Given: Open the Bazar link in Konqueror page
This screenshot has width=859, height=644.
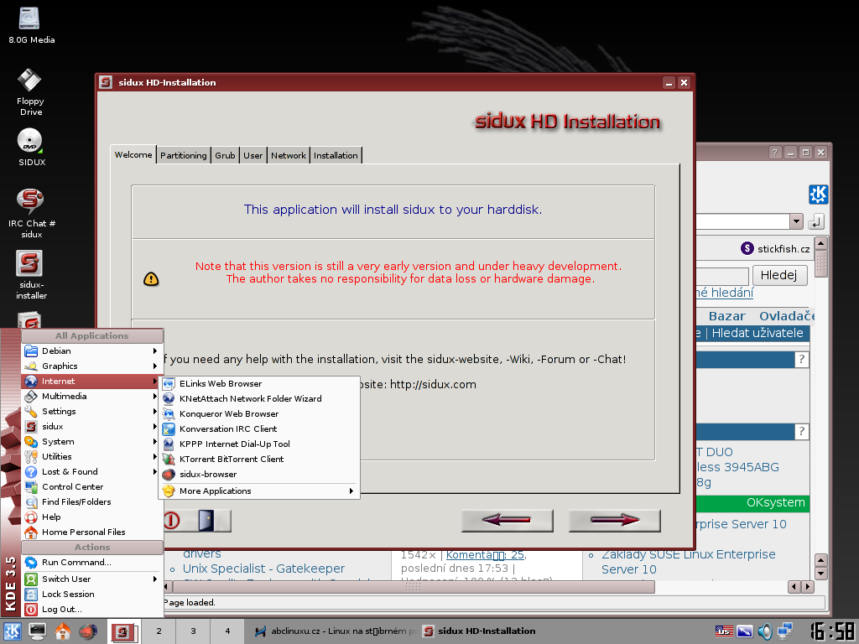Looking at the screenshot, I should click(727, 316).
